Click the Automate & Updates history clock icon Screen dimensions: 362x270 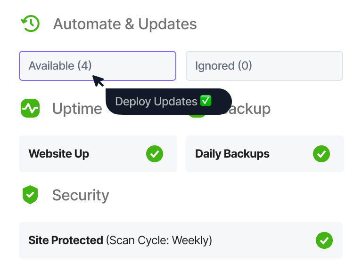click(x=31, y=24)
